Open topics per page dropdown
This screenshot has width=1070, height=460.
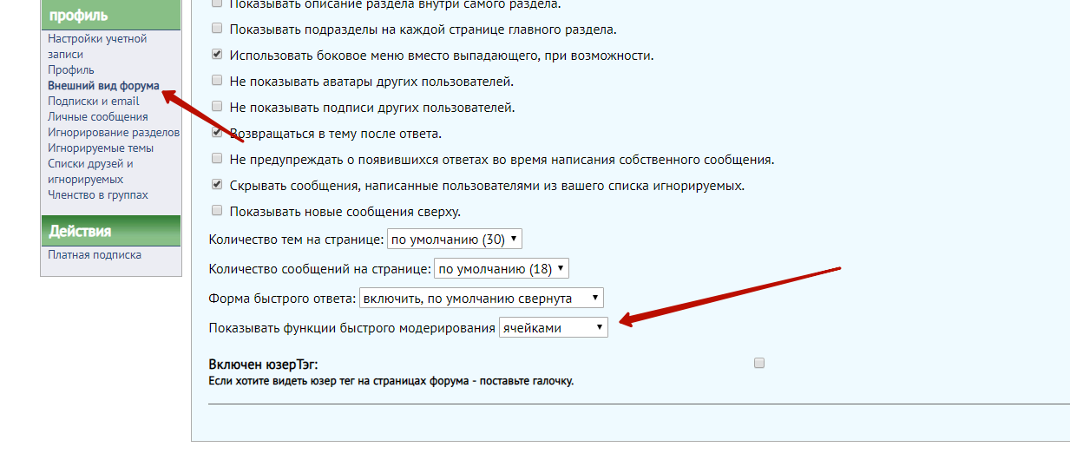[x=454, y=239]
